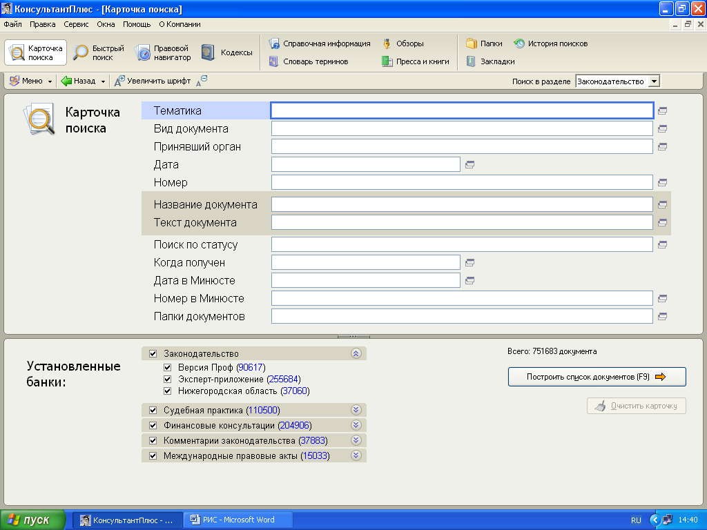Viewport: 707px width, 530px height.
Task: Launch Правовой навигатор
Action: (x=163, y=52)
